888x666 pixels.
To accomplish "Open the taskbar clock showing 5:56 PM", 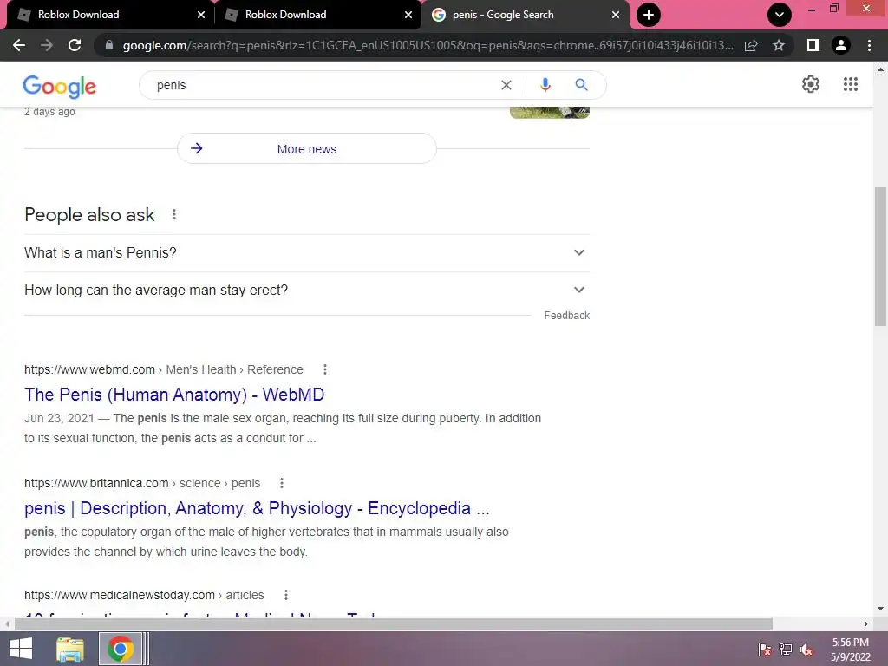I will [850, 650].
